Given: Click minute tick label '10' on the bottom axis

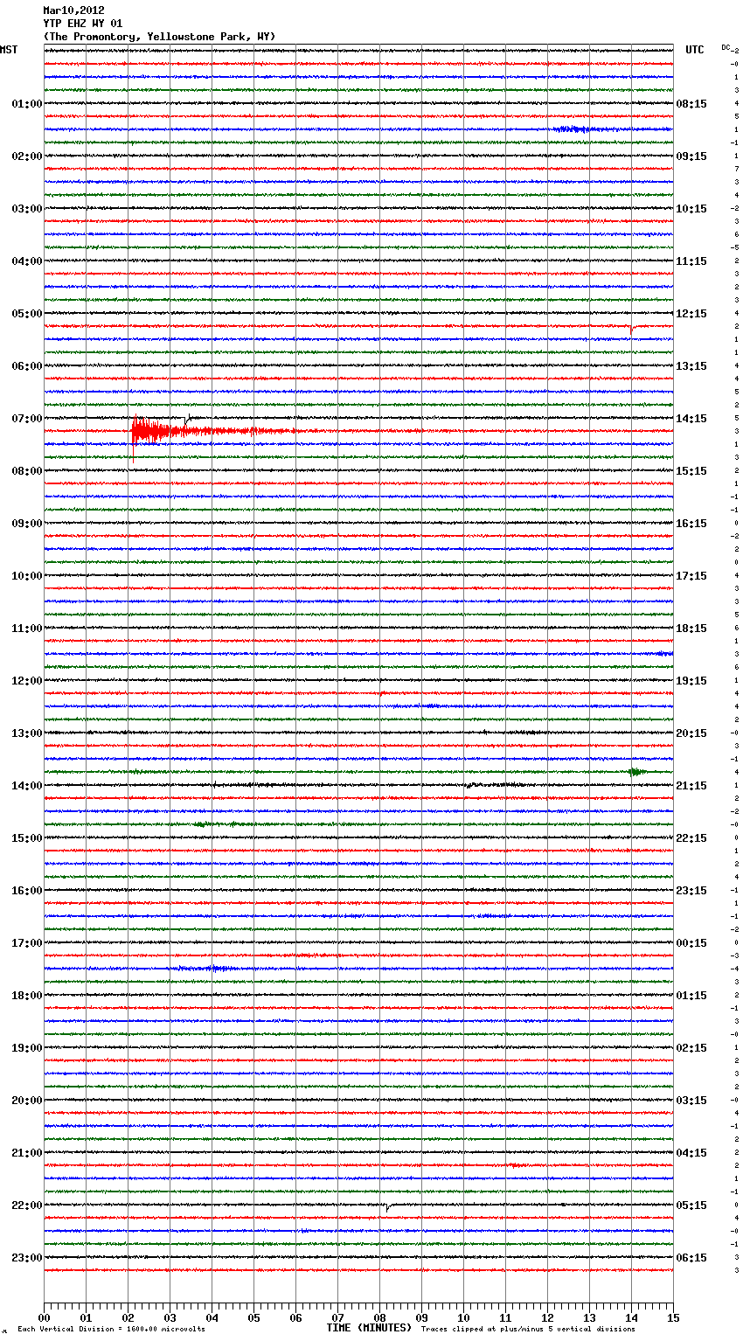Looking at the screenshot, I should 463,1317.
